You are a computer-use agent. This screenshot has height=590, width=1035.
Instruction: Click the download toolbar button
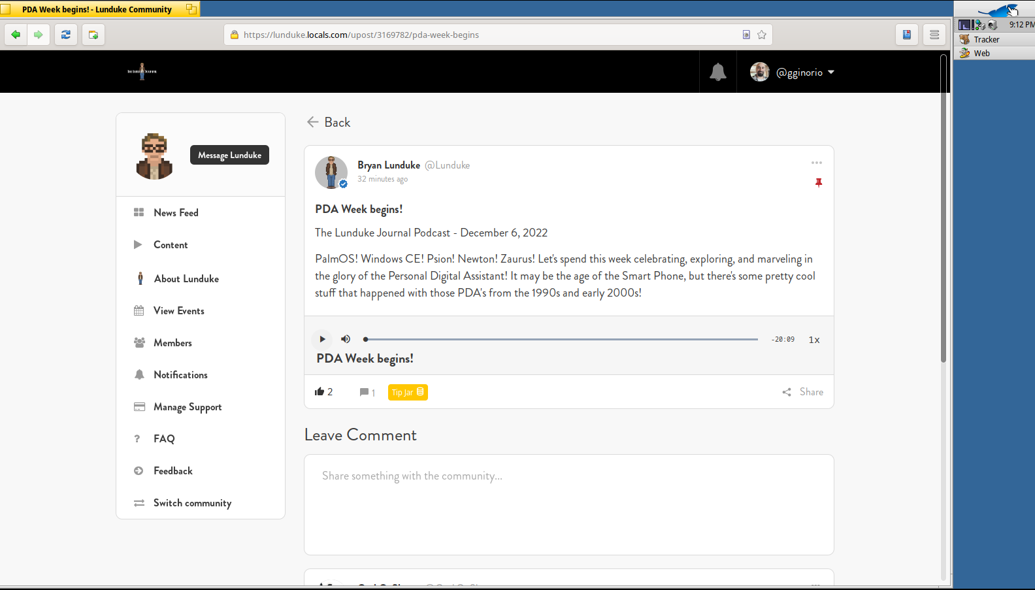coord(93,35)
